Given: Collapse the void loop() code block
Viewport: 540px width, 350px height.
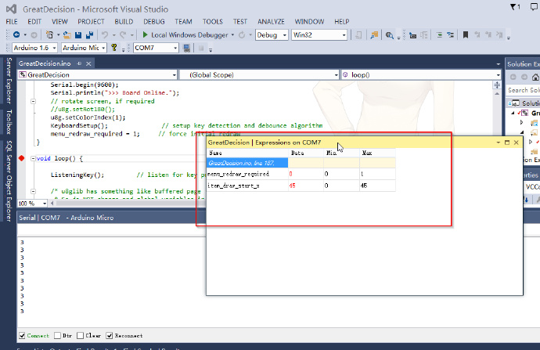Looking at the screenshot, I should pos(33,158).
